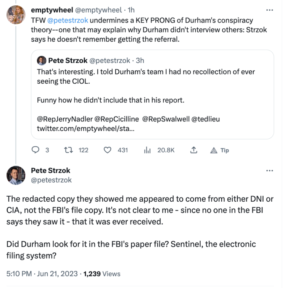Click emptywheel's profile avatar

(x=16, y=15)
